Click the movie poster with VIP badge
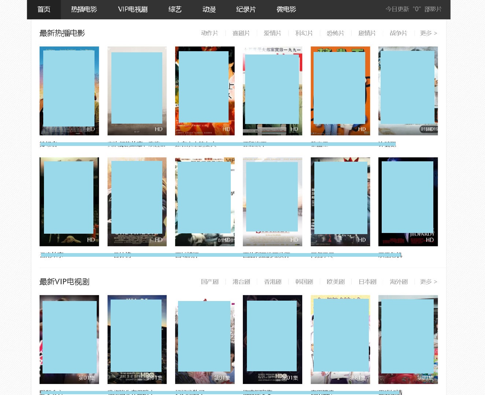 [x=204, y=202]
